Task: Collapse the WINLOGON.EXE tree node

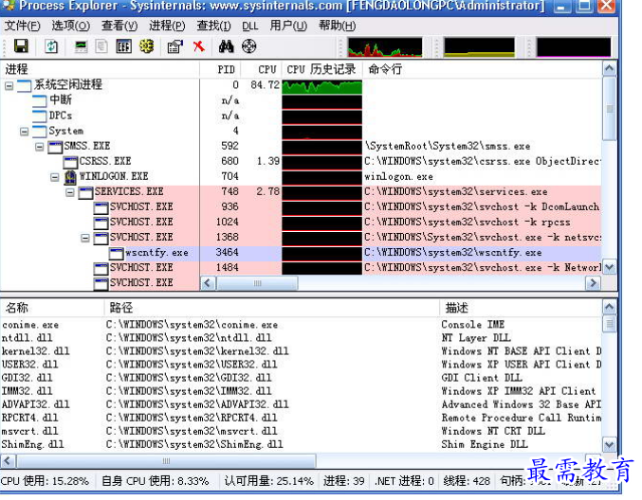Action: coord(55,177)
